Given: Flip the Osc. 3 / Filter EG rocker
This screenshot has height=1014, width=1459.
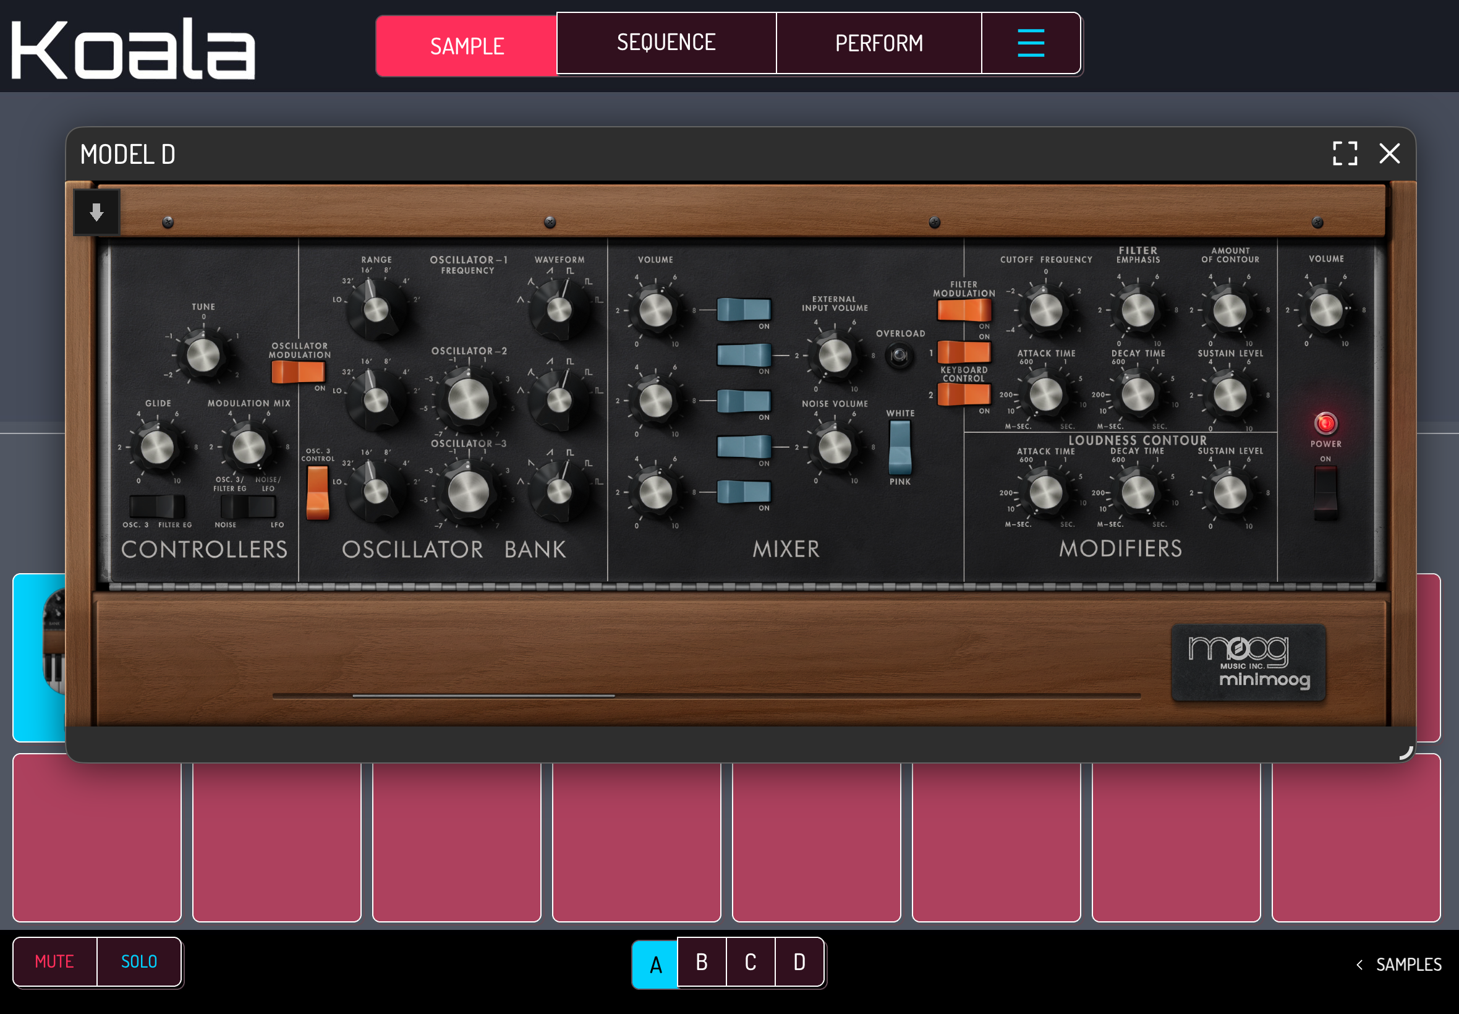Looking at the screenshot, I should pos(157,506).
